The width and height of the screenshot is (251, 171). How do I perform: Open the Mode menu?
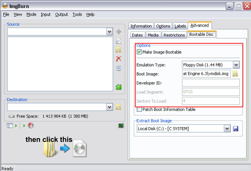pos(31,14)
